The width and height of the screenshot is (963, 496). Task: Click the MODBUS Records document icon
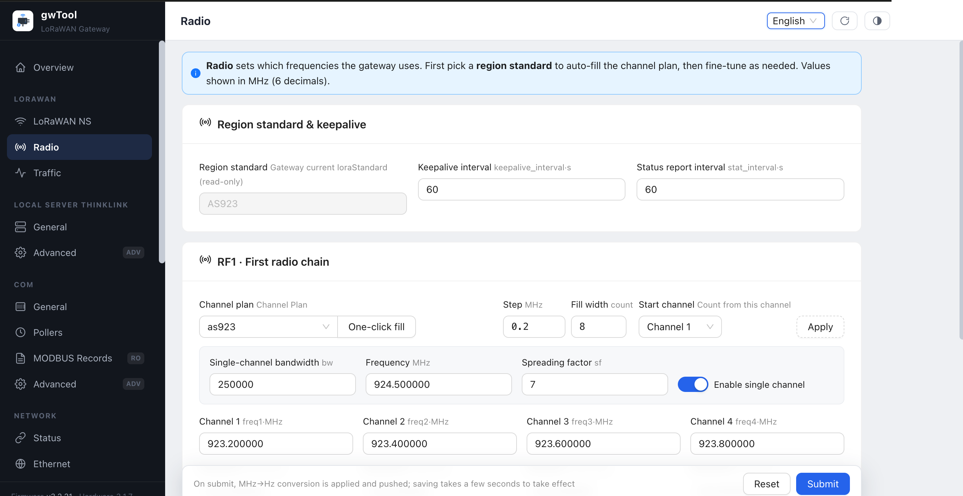click(x=20, y=358)
